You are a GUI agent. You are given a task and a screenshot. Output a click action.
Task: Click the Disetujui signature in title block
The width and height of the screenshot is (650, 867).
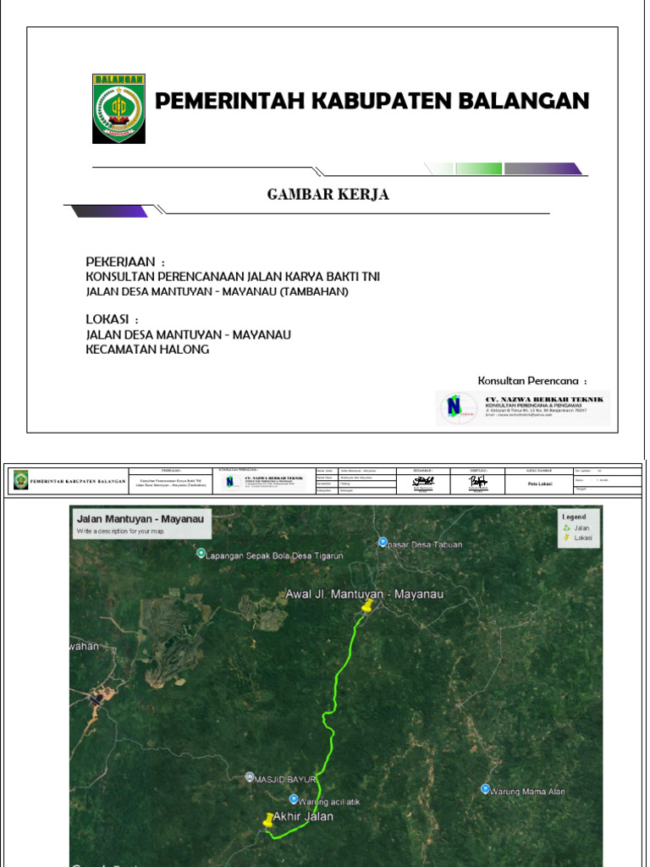pos(477,482)
